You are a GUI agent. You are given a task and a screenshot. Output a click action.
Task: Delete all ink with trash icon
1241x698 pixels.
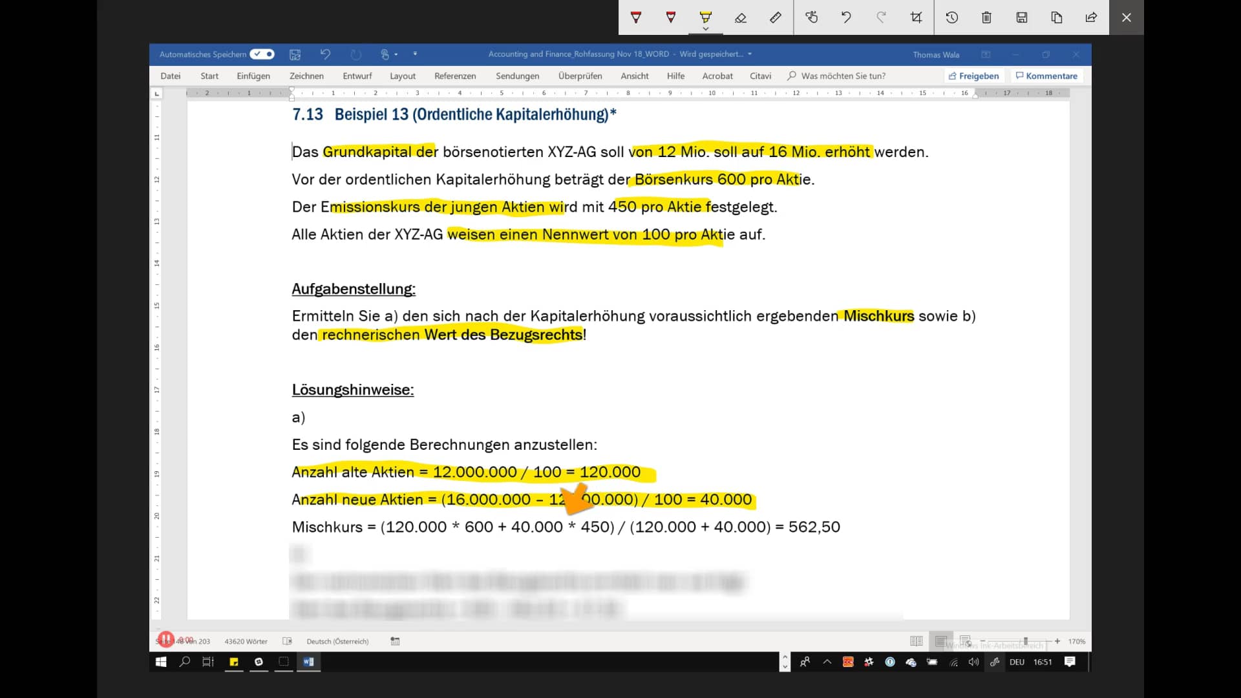986,17
